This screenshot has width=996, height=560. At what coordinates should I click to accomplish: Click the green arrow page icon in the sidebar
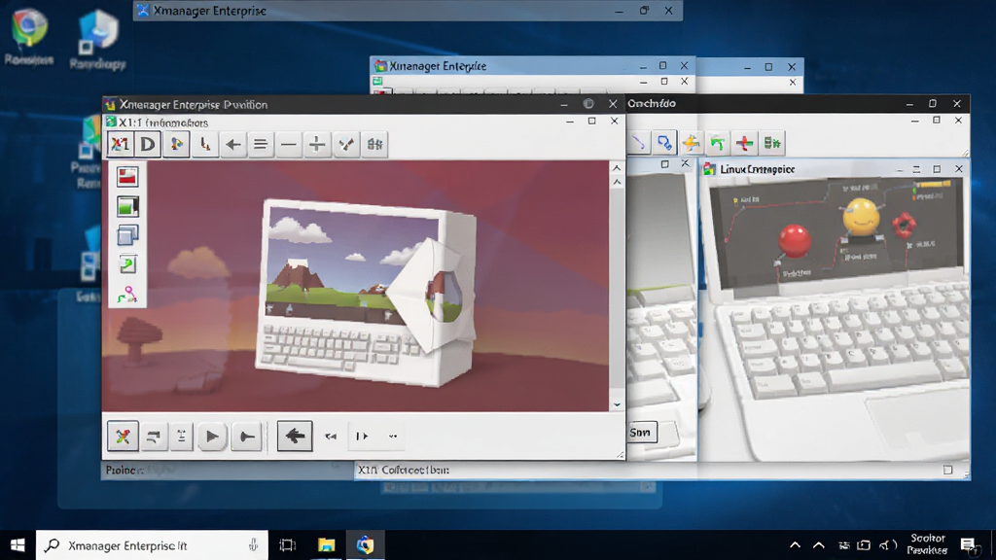[127, 264]
